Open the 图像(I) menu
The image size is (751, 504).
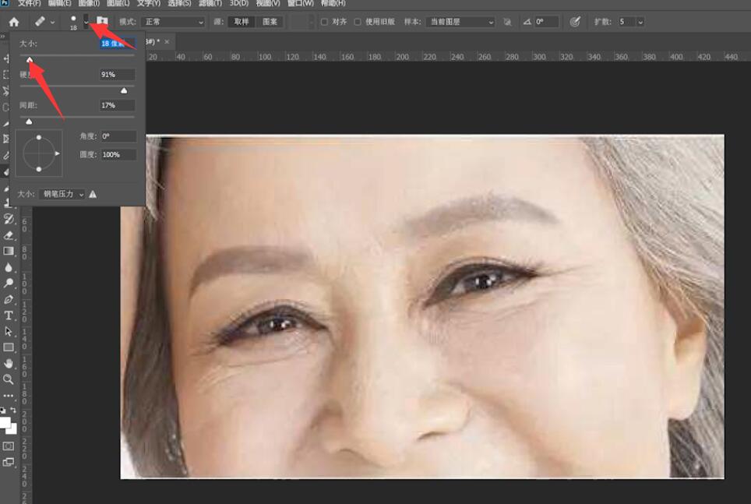click(x=89, y=3)
